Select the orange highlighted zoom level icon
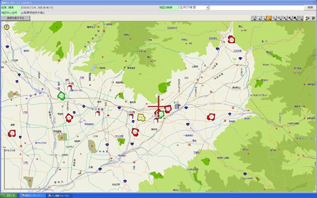Screen dimensions: 317x198 (269, 18)
